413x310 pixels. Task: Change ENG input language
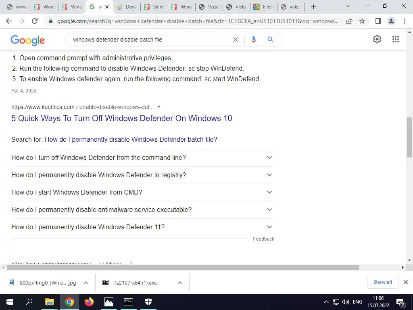(x=357, y=302)
